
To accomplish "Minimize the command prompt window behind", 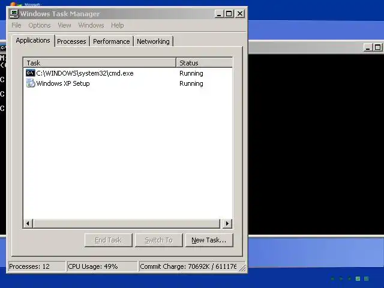I will point(368,47).
